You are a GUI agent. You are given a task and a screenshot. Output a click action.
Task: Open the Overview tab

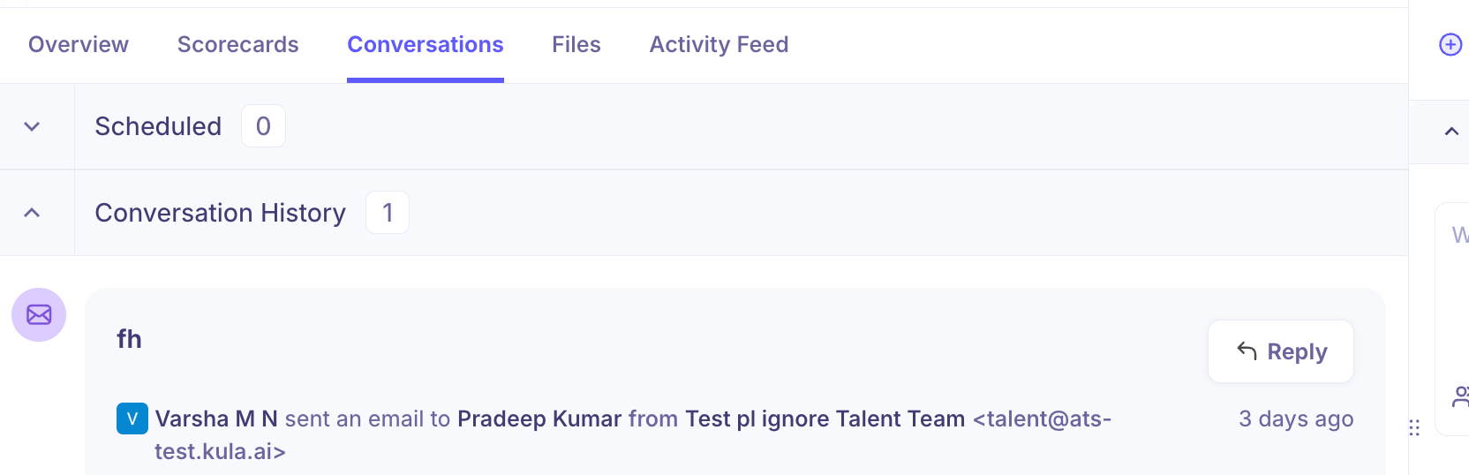79,44
